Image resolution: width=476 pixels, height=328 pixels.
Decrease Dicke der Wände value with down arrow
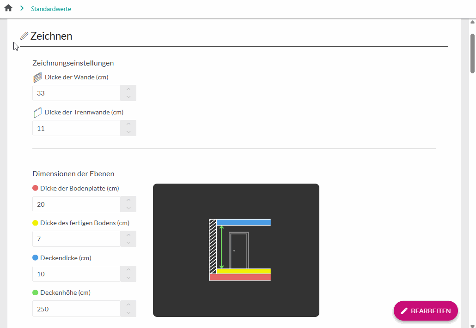[x=128, y=97]
